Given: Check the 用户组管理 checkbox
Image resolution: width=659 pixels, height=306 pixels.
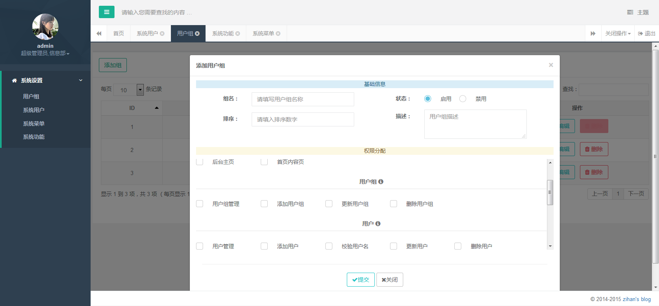Looking at the screenshot, I should click(x=200, y=204).
